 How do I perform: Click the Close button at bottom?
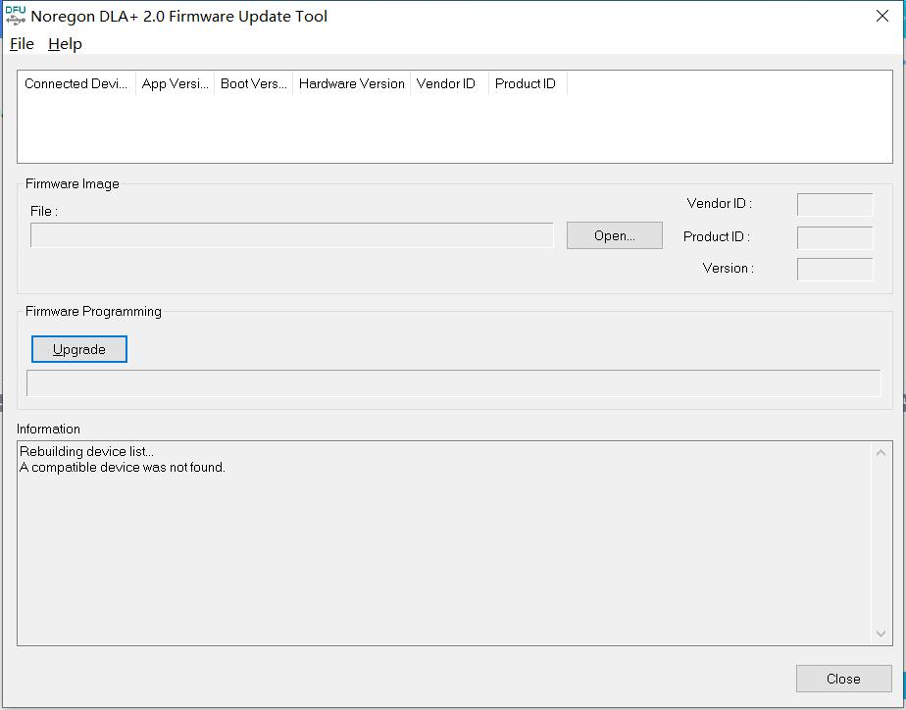tap(843, 679)
